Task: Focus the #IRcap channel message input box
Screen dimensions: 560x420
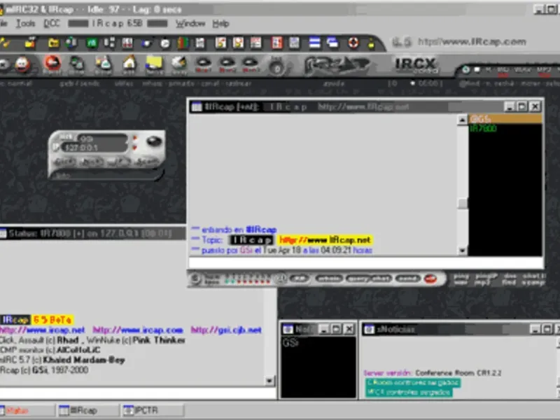Action: (365, 263)
